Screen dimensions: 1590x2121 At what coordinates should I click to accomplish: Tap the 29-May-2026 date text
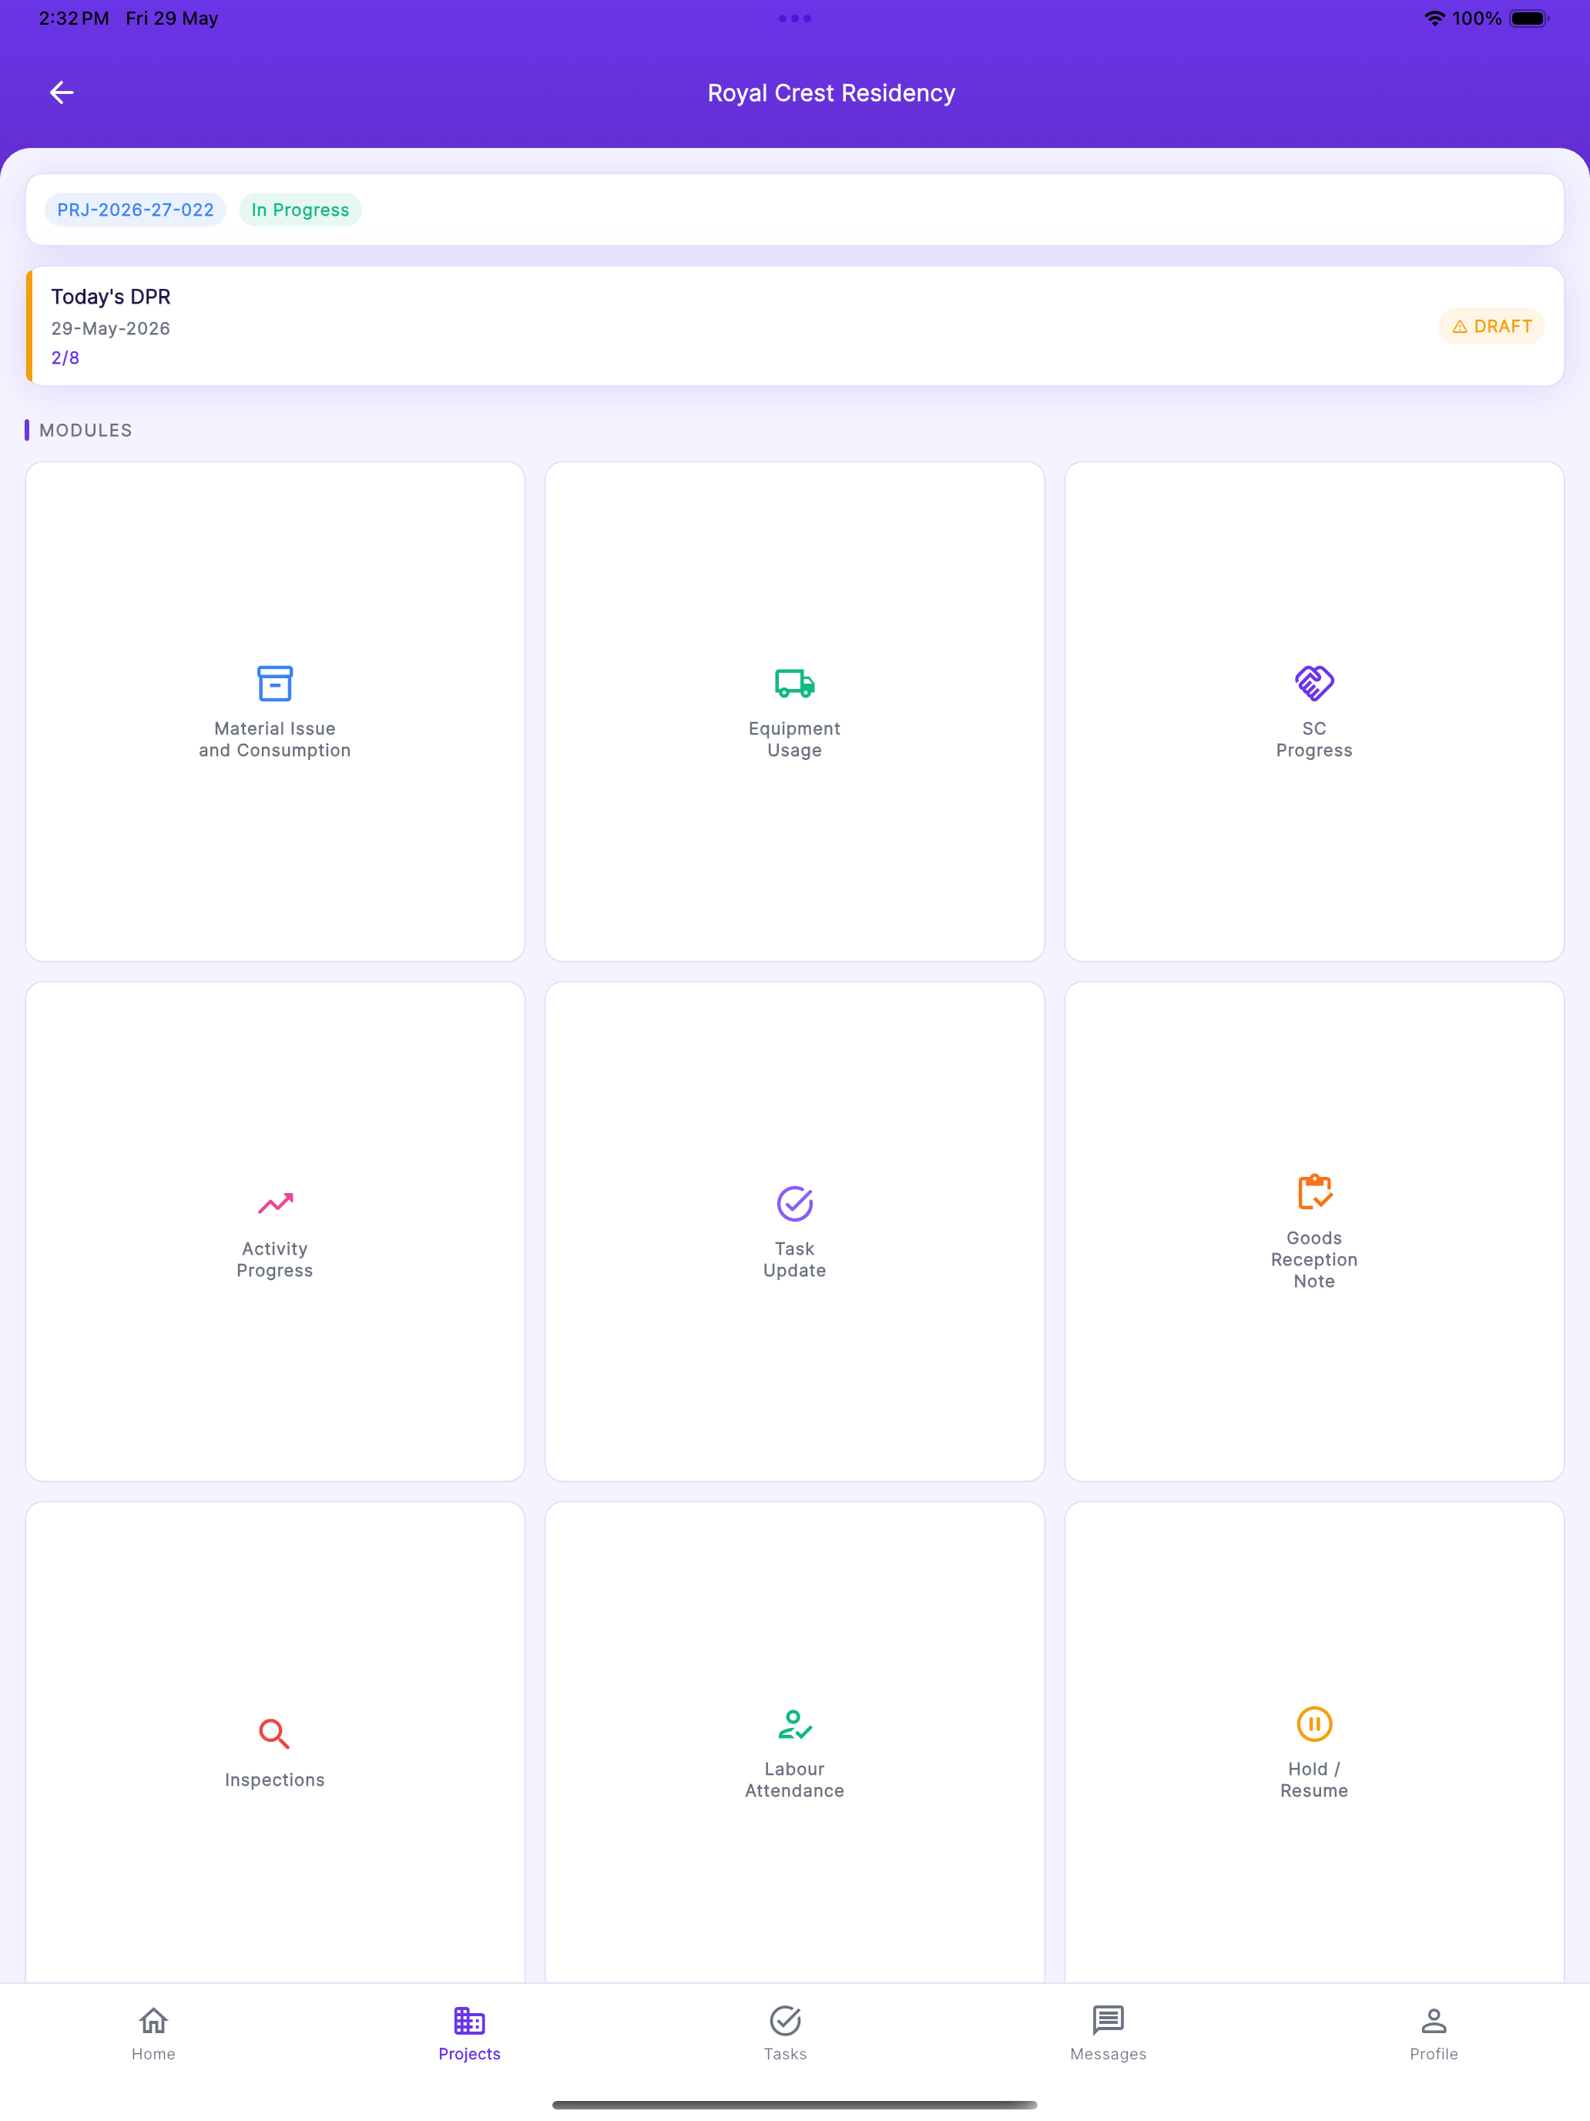tap(110, 328)
